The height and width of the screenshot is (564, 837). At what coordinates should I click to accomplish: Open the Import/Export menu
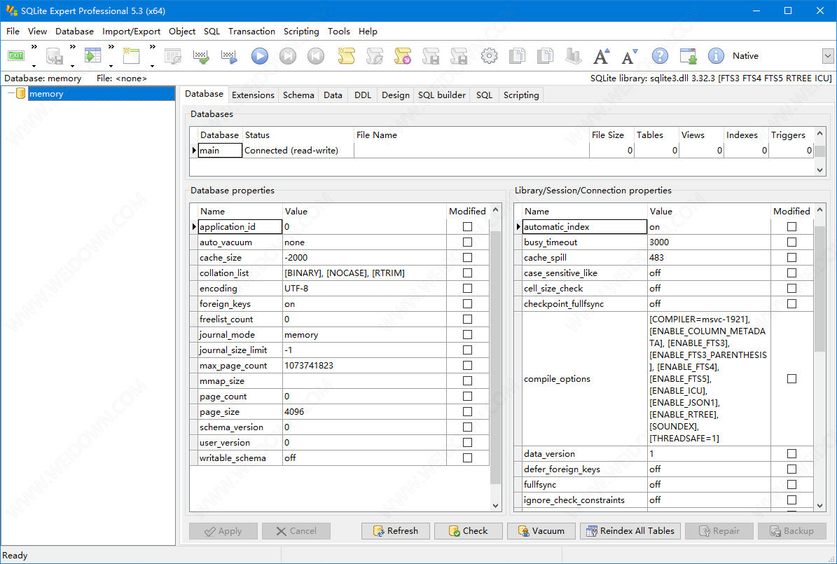point(131,32)
